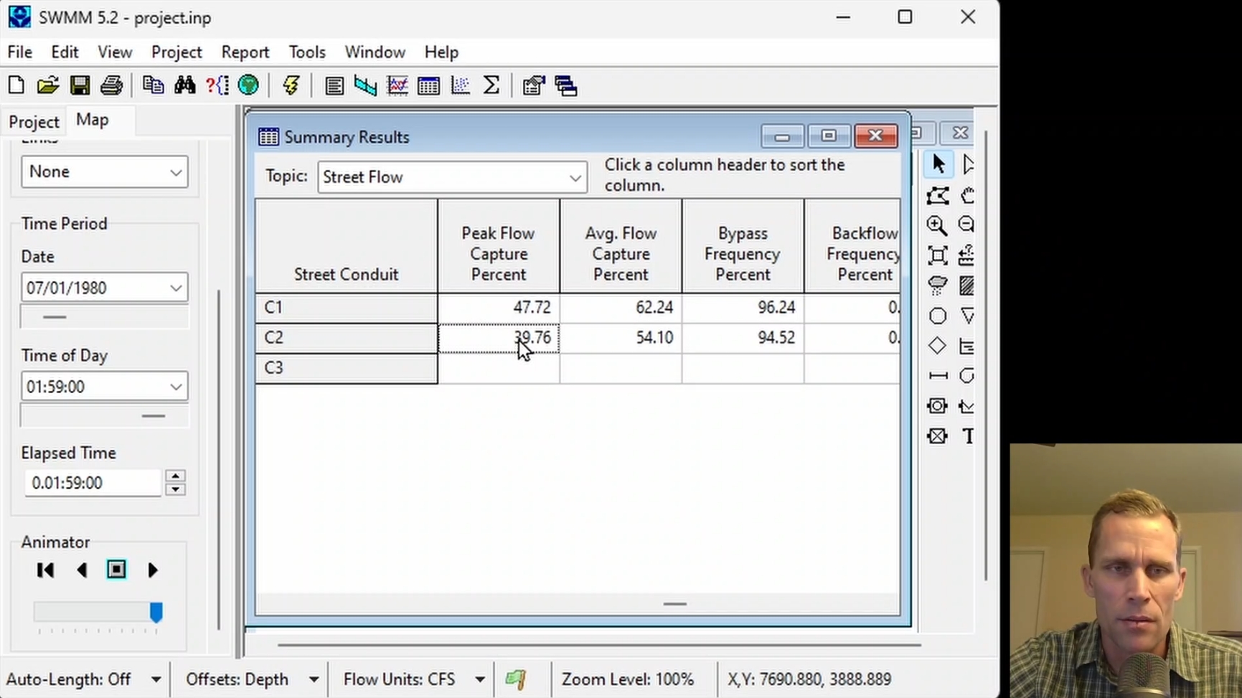Switch to the Project tab

[x=34, y=121]
